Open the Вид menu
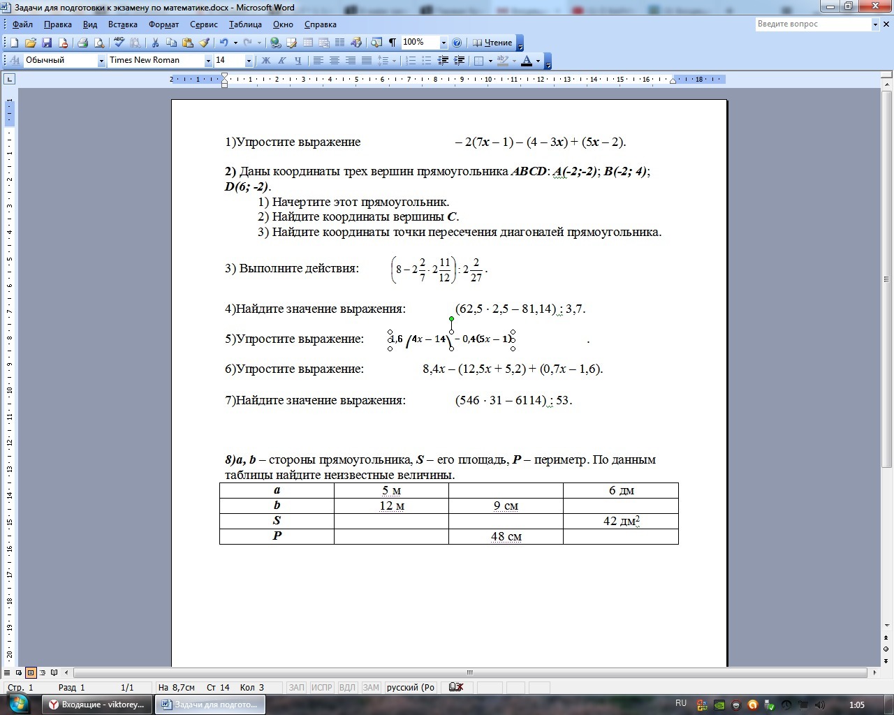The image size is (894, 715). click(x=90, y=24)
